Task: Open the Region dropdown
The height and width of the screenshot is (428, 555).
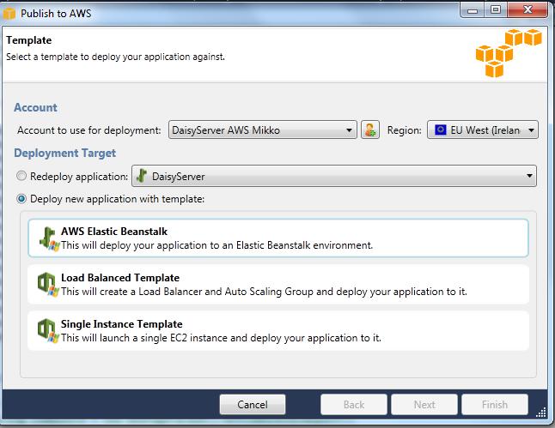Action: click(483, 130)
